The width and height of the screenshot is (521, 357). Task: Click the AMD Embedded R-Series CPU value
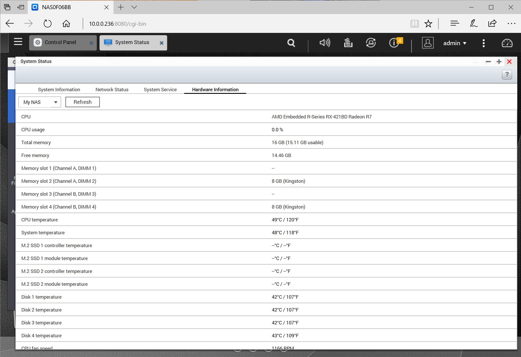coord(322,117)
